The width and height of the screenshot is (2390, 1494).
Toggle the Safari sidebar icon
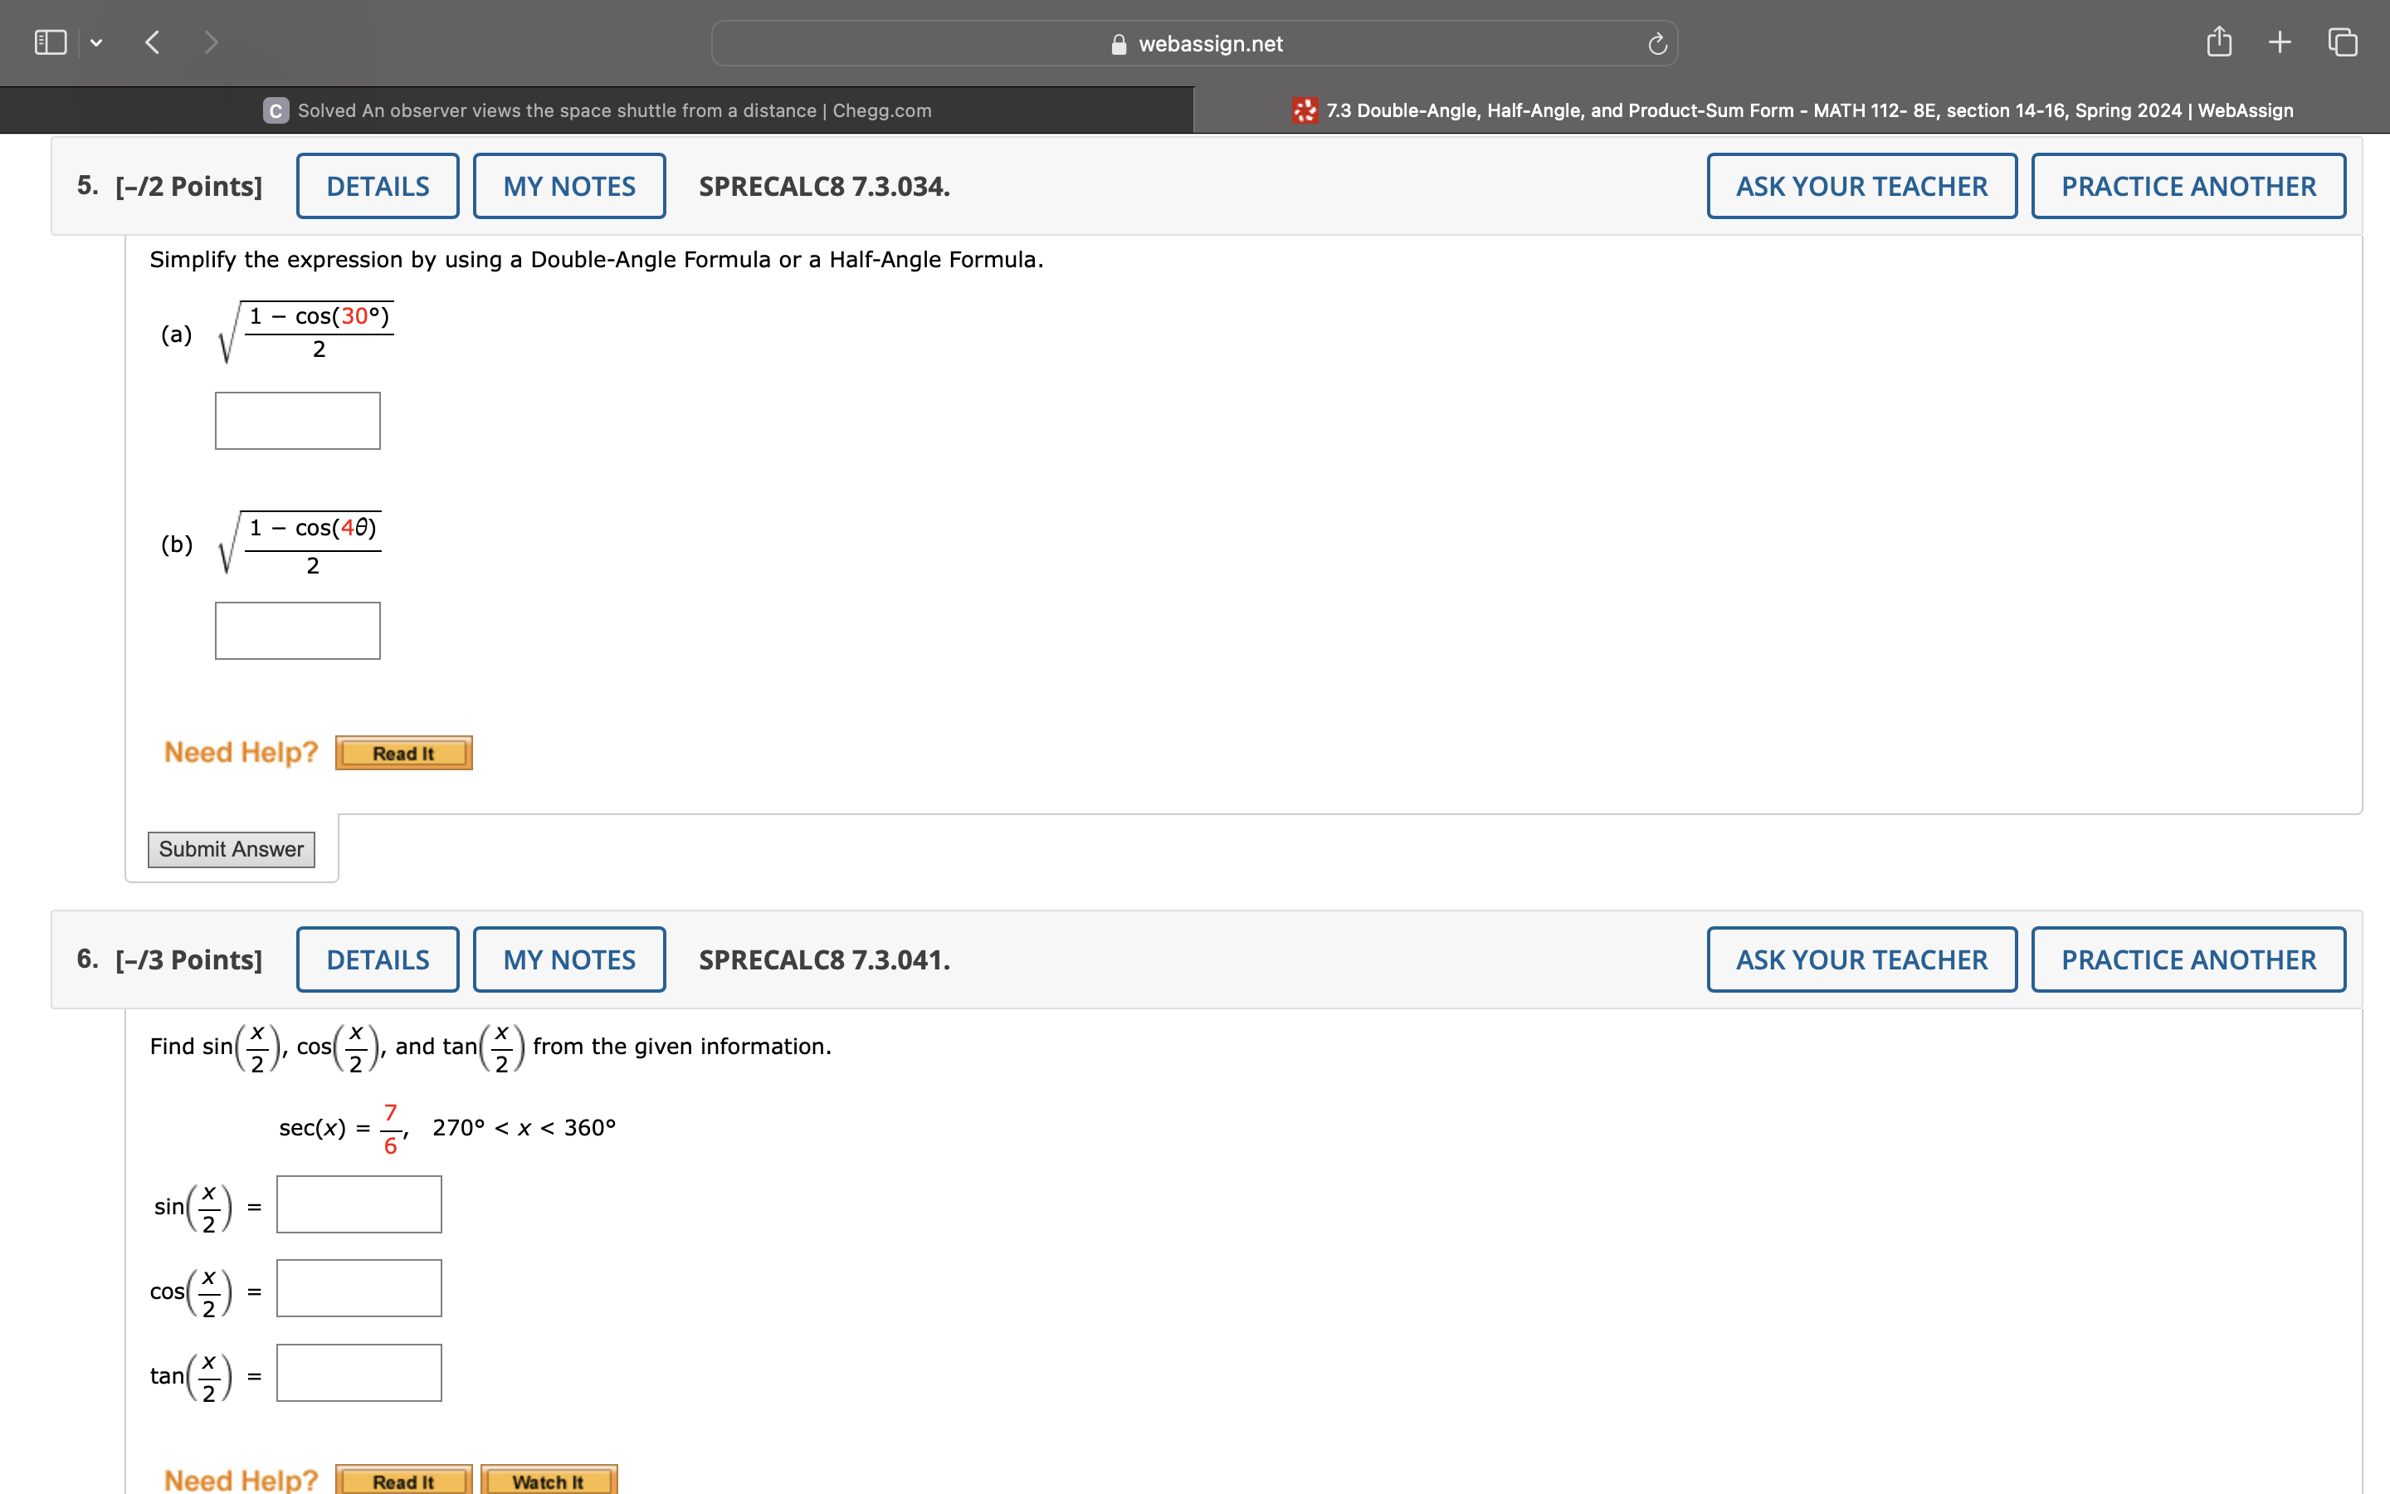click(51, 42)
